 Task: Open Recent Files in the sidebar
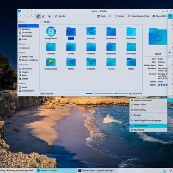pyautogui.click(x=29, y=57)
